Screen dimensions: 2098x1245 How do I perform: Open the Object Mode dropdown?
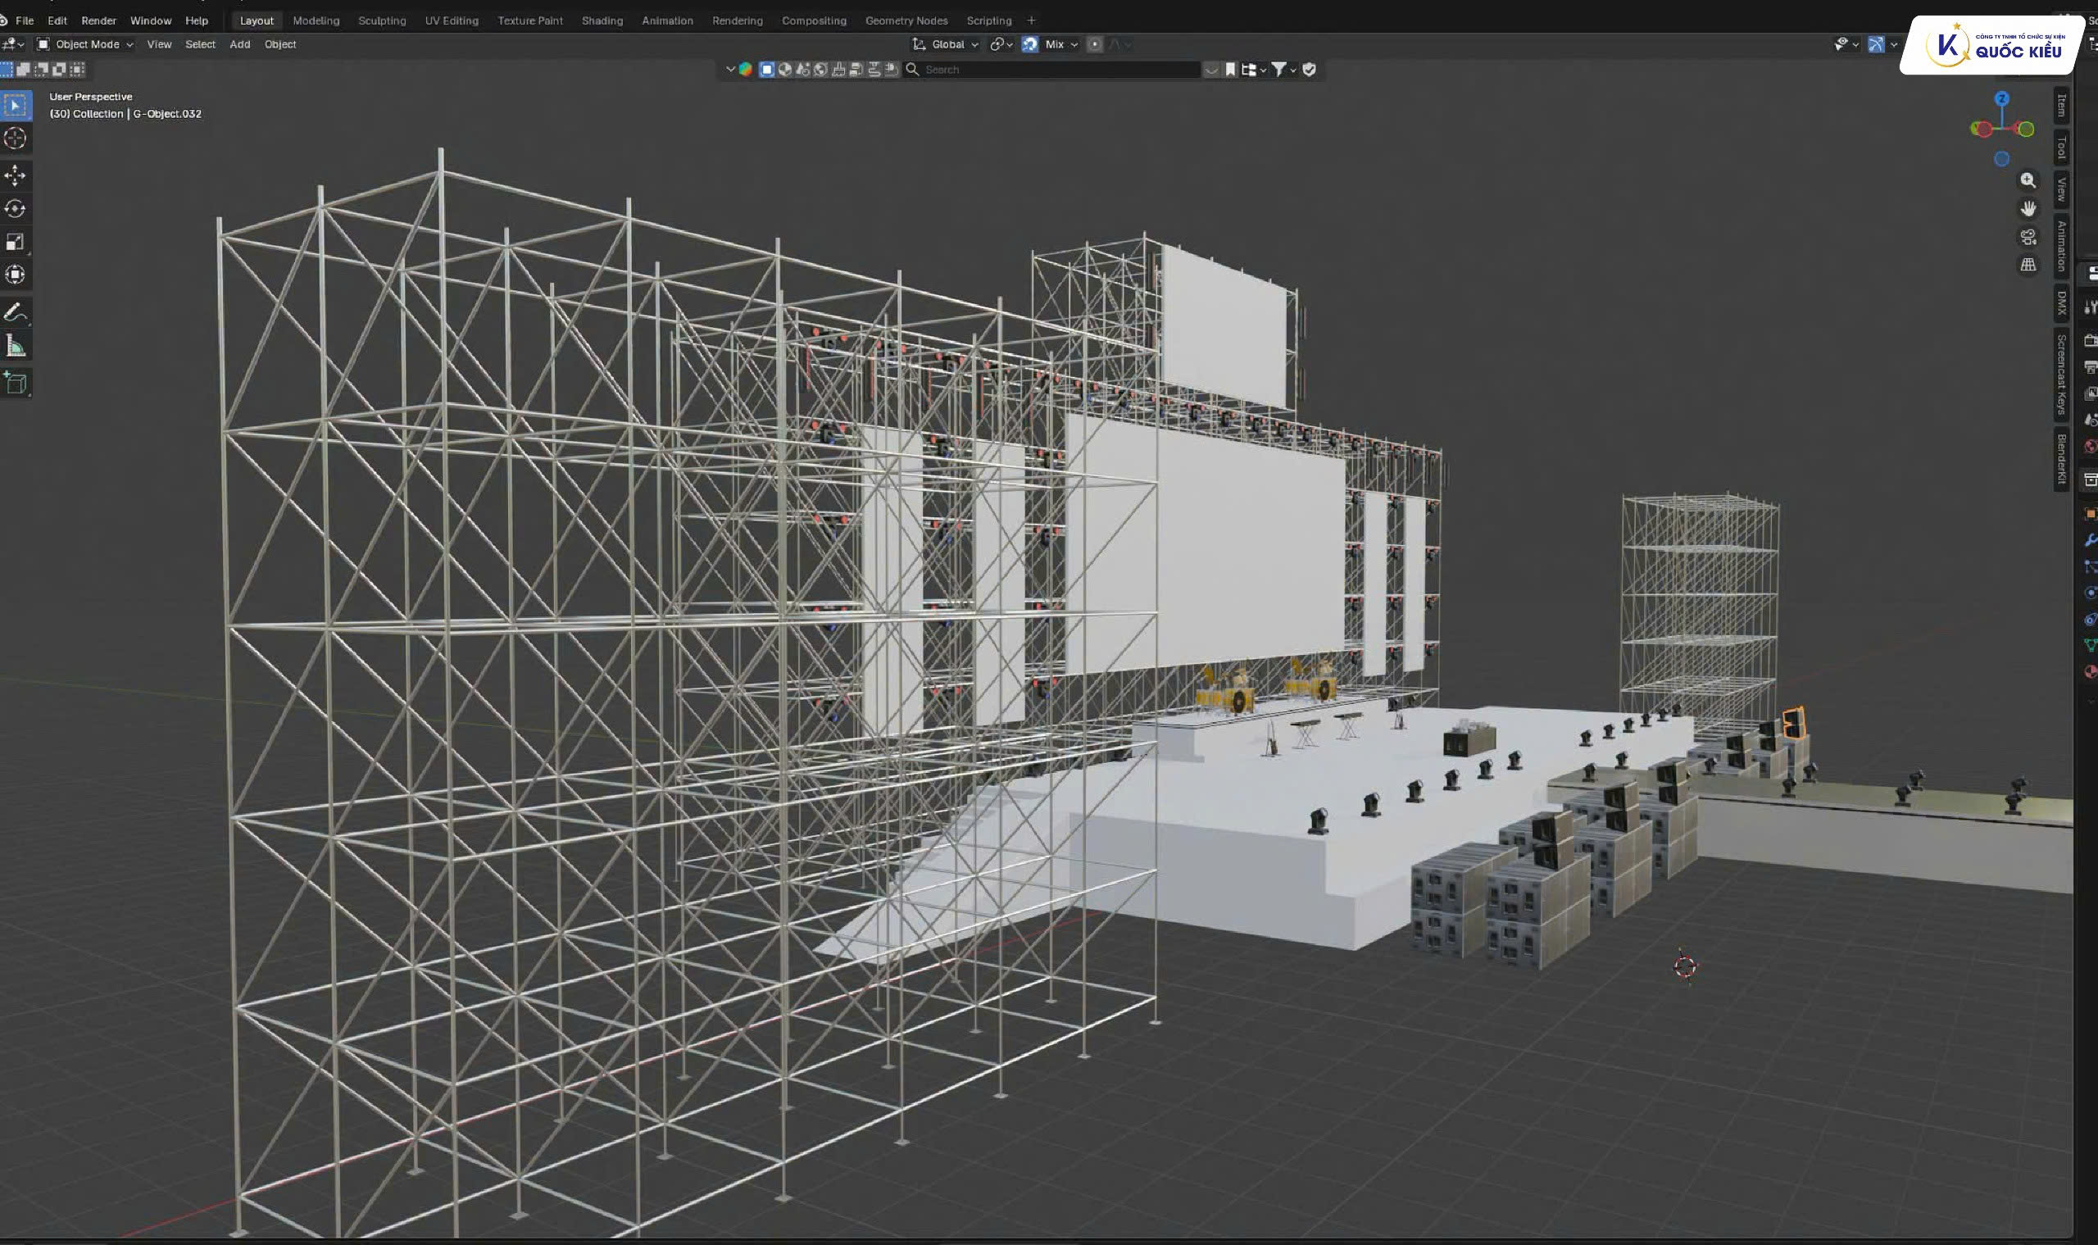(x=84, y=44)
